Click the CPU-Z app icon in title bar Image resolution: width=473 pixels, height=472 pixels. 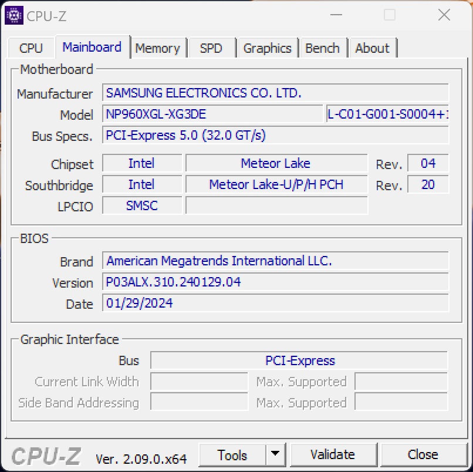tap(14, 15)
